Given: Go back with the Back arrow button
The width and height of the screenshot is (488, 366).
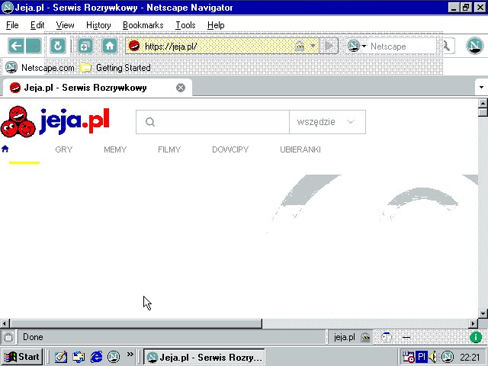Looking at the screenshot, I should coord(16,46).
